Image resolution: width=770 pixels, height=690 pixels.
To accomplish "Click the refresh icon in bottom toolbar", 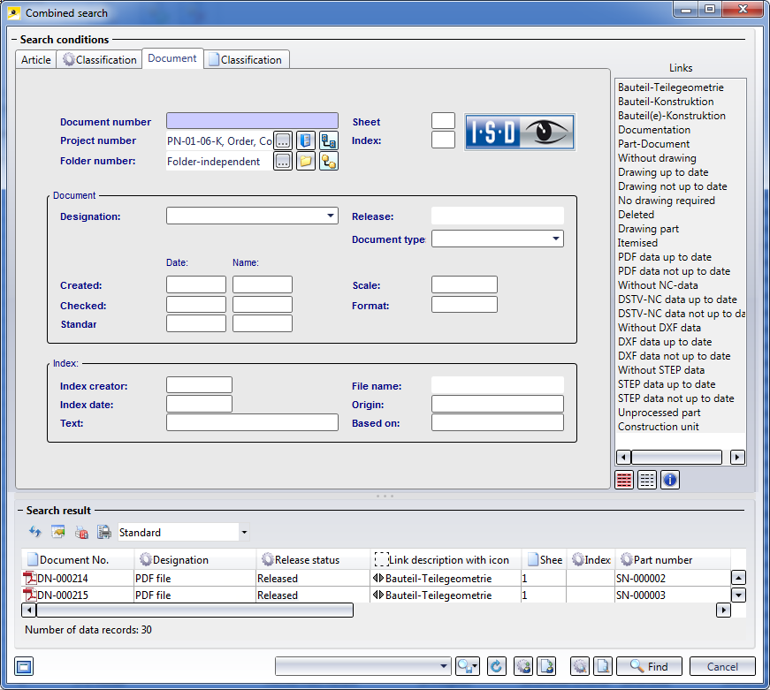I will (x=496, y=667).
